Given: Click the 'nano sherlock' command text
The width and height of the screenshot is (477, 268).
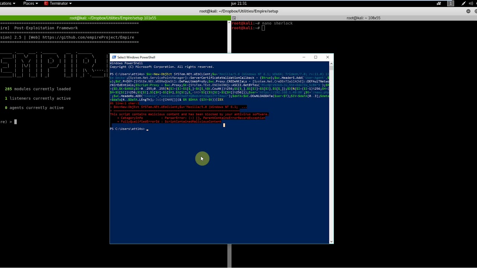Looking at the screenshot, I should pos(277,23).
